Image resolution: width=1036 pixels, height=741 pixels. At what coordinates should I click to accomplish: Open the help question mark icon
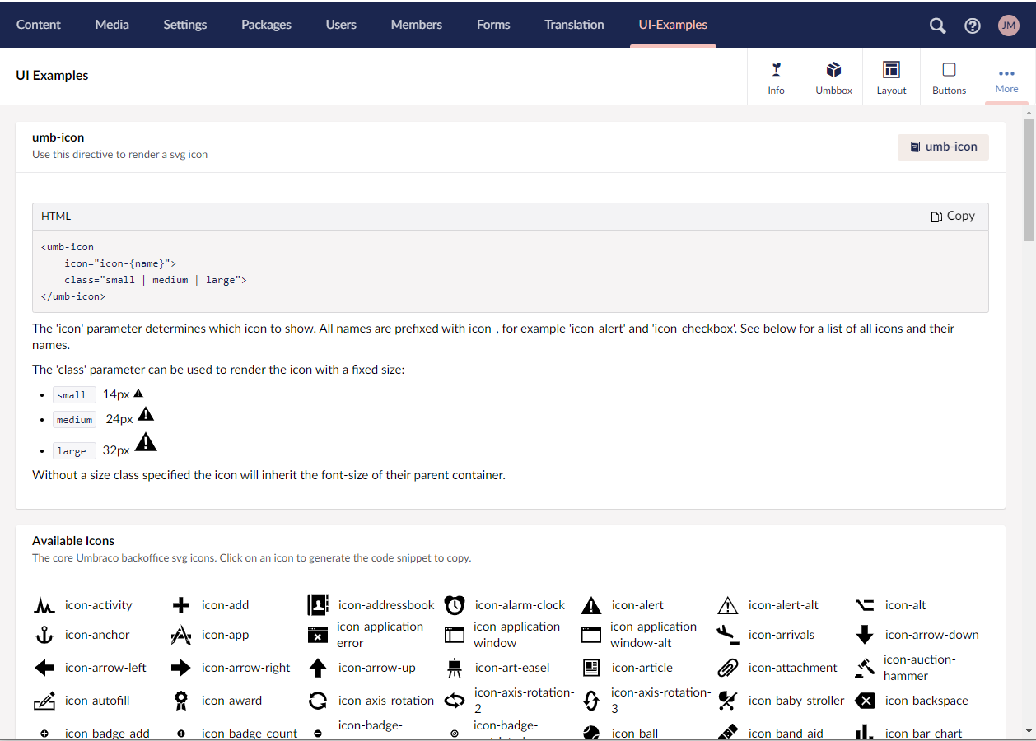(x=973, y=26)
